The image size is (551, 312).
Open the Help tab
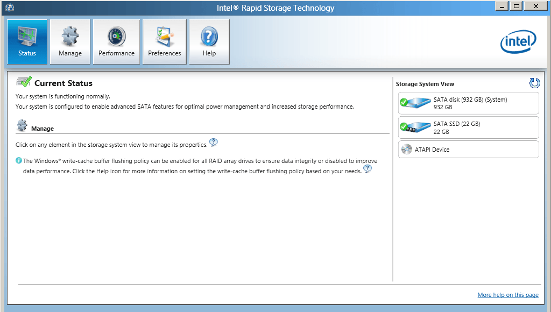[209, 42]
